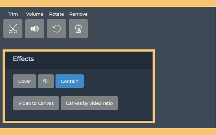Click the orange strip along the bottom
216x135 pixels.
coord(108,131)
